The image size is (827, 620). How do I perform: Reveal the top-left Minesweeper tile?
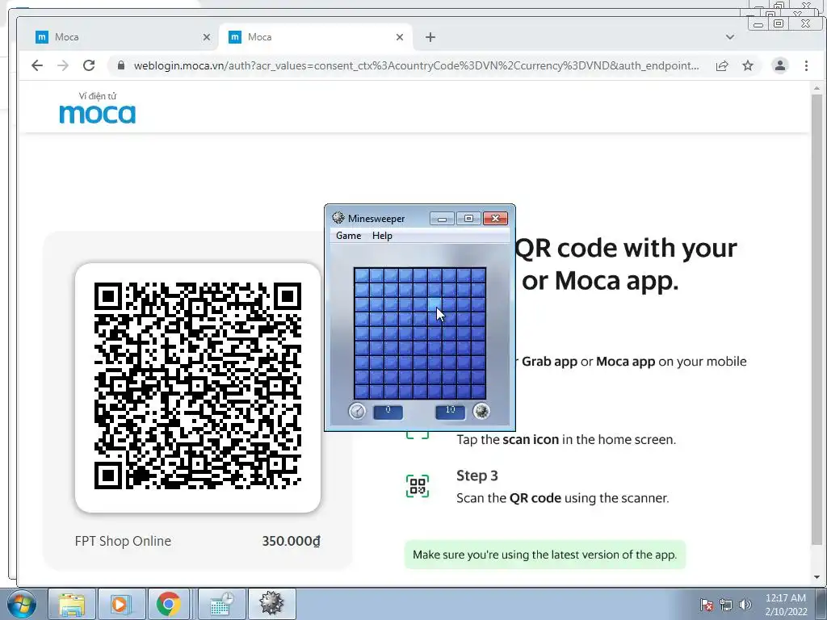click(x=362, y=275)
